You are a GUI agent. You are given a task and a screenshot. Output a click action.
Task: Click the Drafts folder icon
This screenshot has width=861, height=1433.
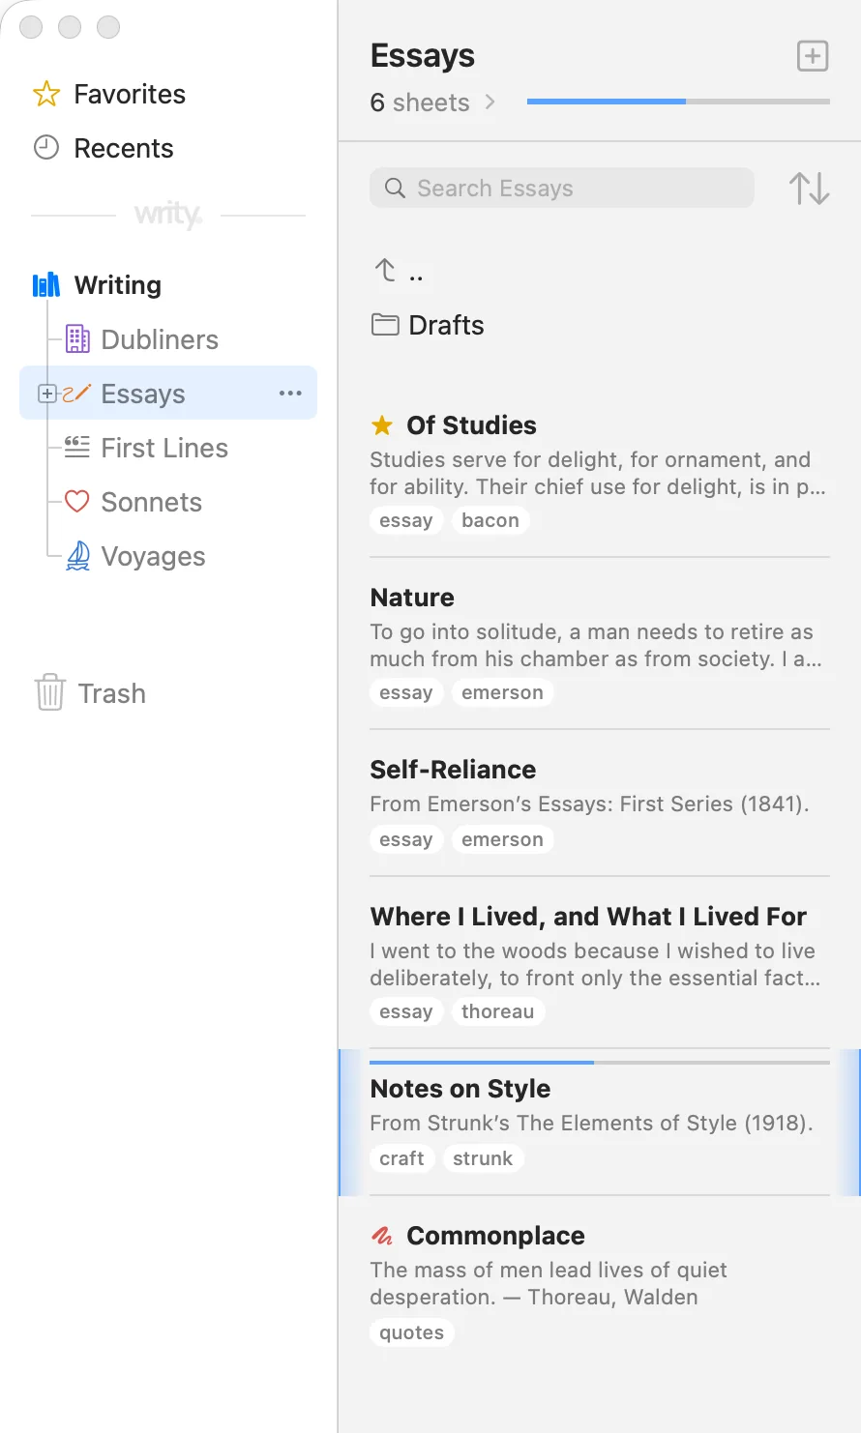(x=385, y=325)
